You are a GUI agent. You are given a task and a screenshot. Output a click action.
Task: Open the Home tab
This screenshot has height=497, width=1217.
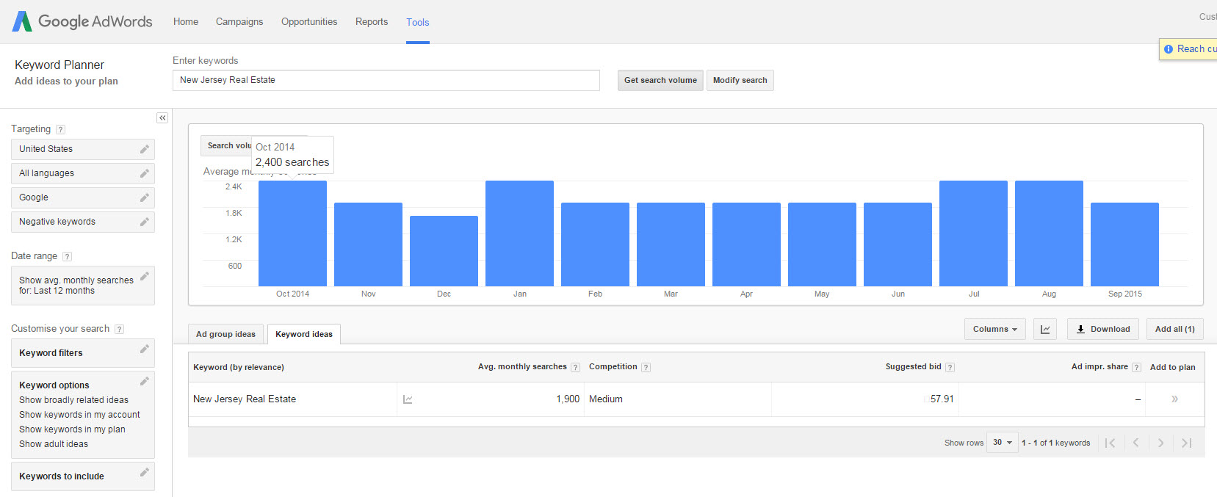click(186, 22)
